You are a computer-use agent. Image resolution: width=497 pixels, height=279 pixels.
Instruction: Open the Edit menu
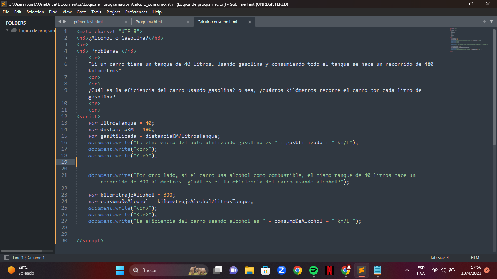coord(18,12)
